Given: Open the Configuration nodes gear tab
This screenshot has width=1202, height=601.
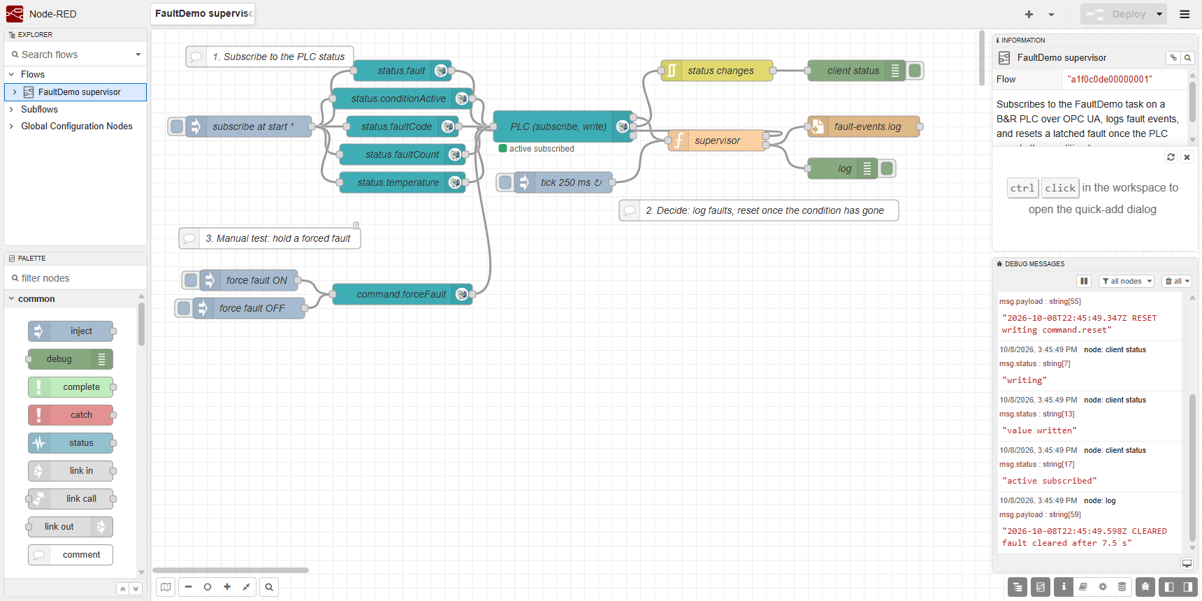Looking at the screenshot, I should click(x=1103, y=587).
